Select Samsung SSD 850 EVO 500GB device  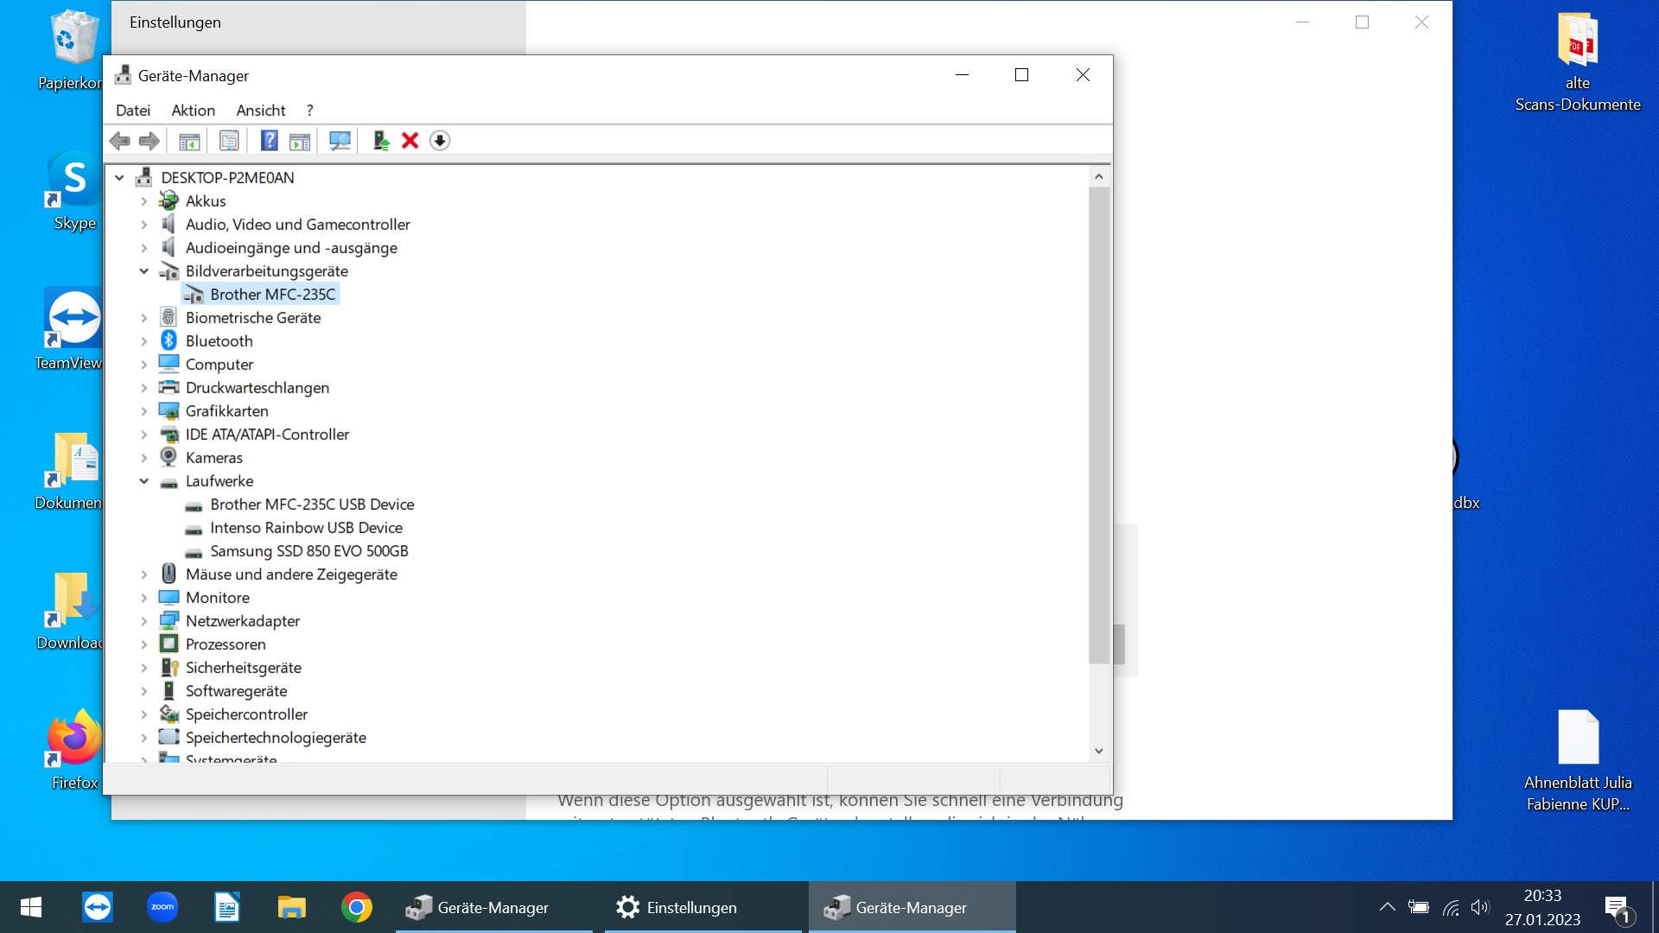[x=308, y=551]
